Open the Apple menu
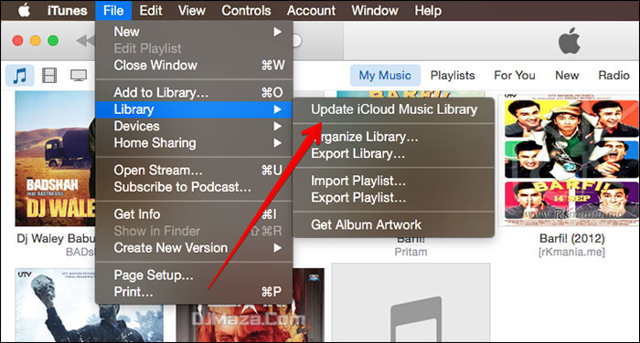The image size is (640, 343). [24, 10]
